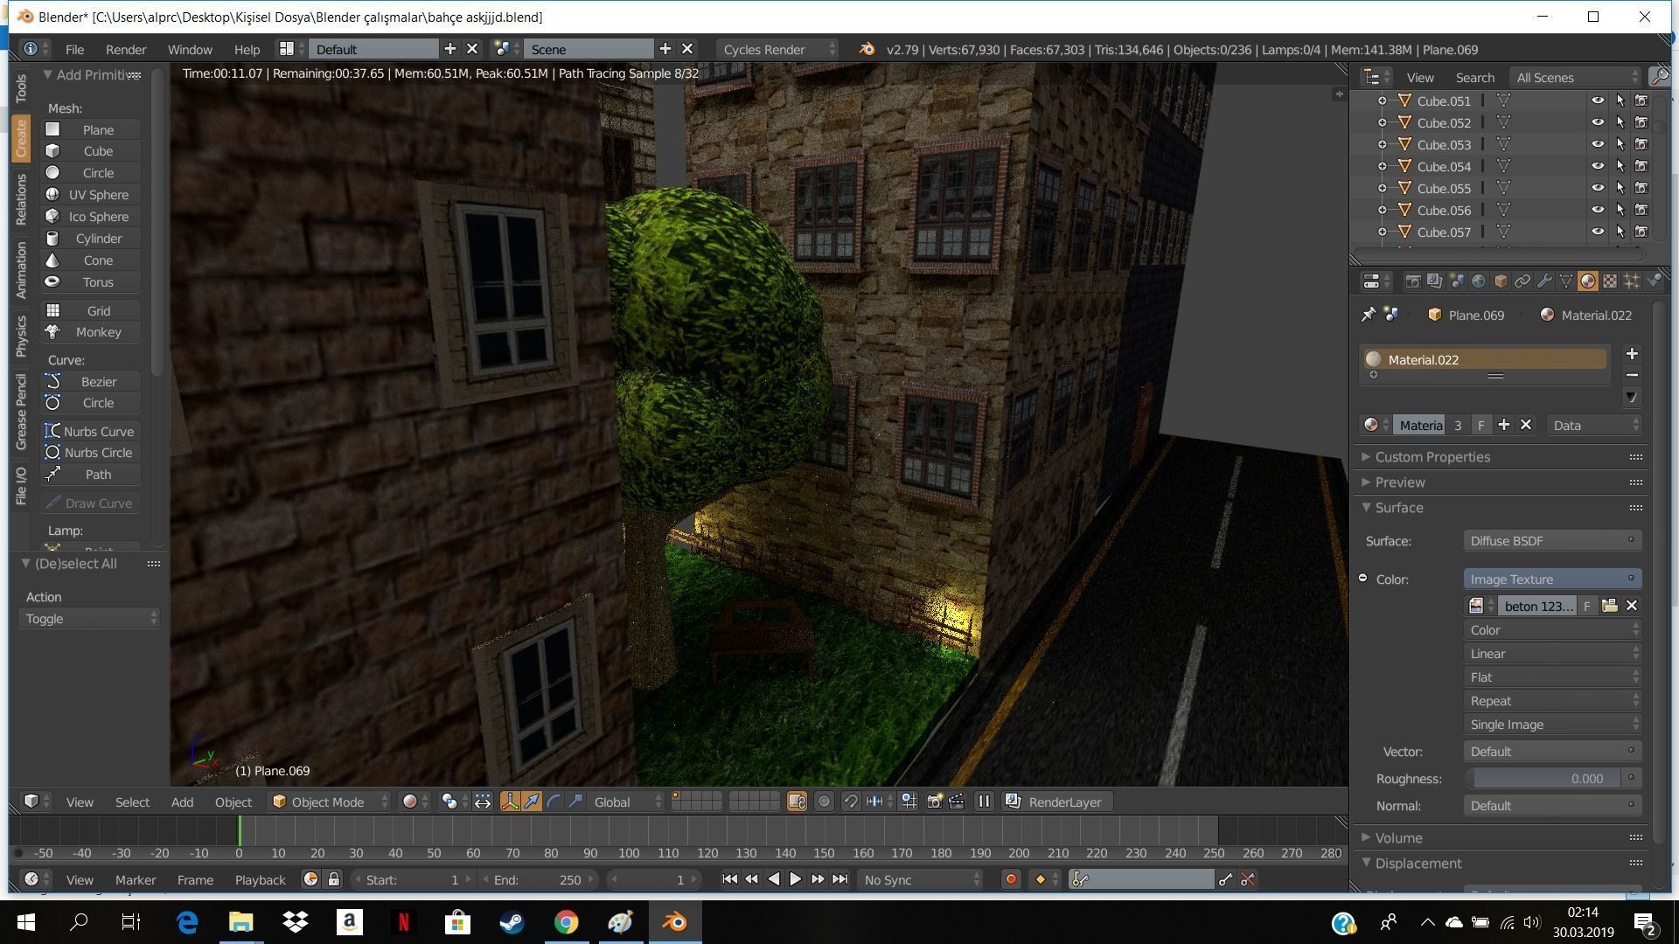Hide Cube.051 with its eye icon
Image resolution: width=1679 pixels, height=944 pixels.
[1598, 101]
